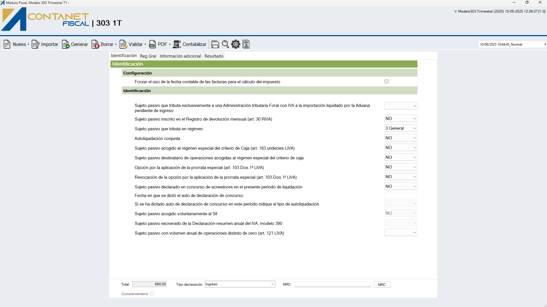Open the Registro de devolución mensual dropdown
This screenshot has height=307, width=547.
401,119
